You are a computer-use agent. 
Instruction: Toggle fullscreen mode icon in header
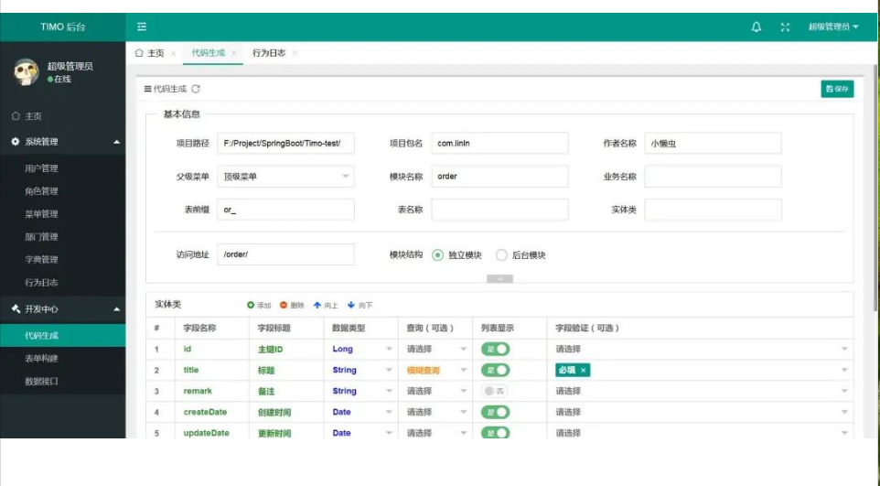click(x=785, y=27)
